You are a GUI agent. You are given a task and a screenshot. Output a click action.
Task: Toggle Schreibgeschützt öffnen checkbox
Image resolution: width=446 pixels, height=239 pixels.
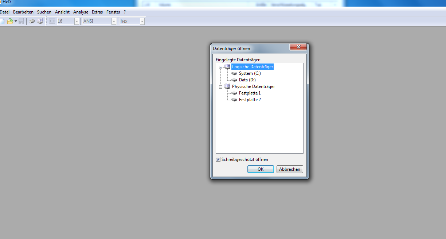click(x=218, y=159)
